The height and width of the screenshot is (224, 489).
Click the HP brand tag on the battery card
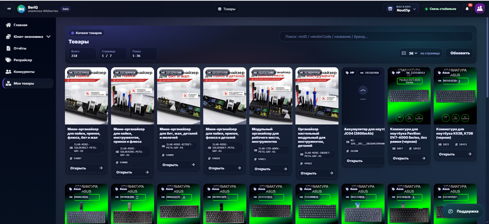(350, 73)
